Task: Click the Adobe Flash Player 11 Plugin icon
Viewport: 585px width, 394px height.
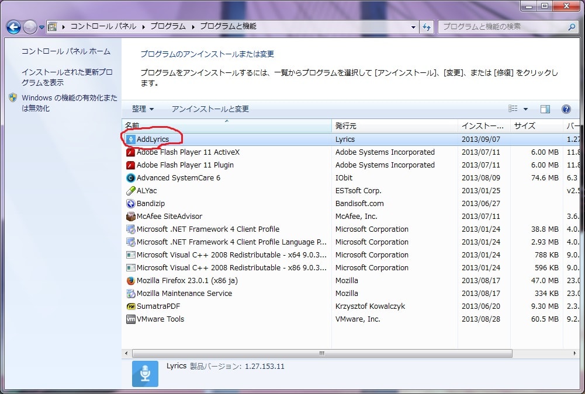Action: [130, 165]
